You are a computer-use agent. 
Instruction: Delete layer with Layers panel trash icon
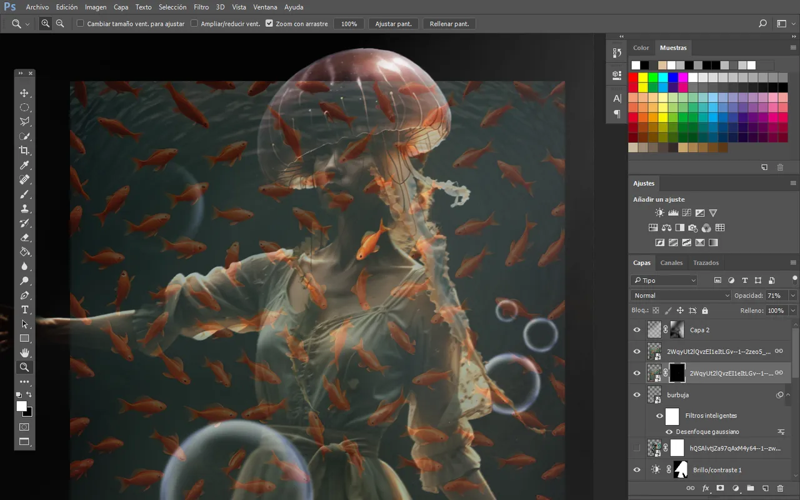pos(780,488)
